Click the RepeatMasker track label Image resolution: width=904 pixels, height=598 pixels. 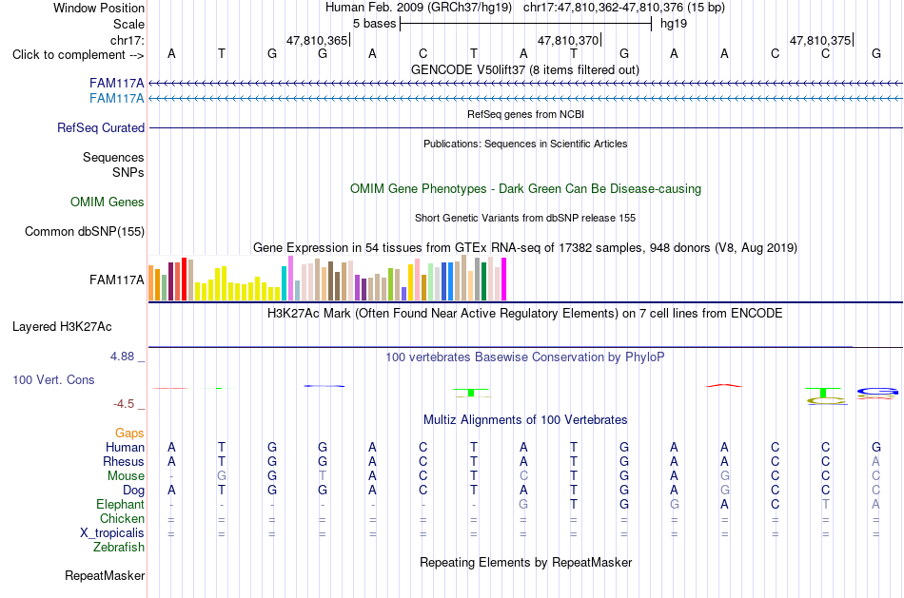tap(105, 575)
